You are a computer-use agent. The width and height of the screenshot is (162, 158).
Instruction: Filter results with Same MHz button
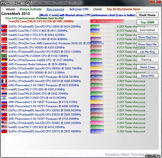click(147, 76)
